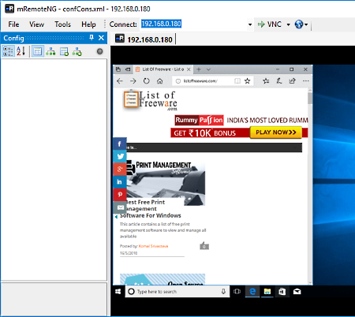Select List Of Freeware browser tab

(x=163, y=69)
